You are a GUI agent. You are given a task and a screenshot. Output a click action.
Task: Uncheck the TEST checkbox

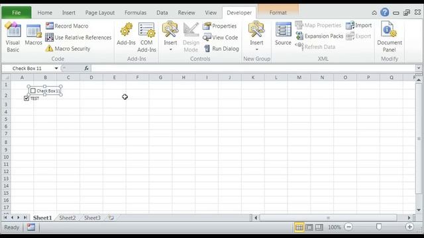click(x=26, y=99)
